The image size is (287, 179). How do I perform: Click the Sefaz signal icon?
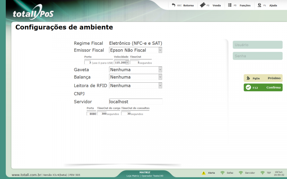(x=222, y=173)
